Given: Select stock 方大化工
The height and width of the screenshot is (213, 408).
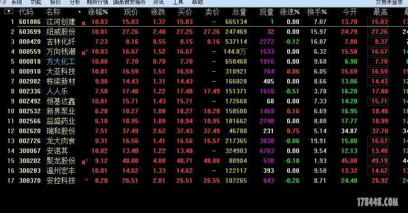Looking at the screenshot, I should (x=61, y=61).
